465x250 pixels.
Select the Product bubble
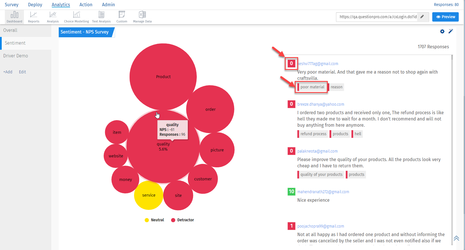[163, 77]
